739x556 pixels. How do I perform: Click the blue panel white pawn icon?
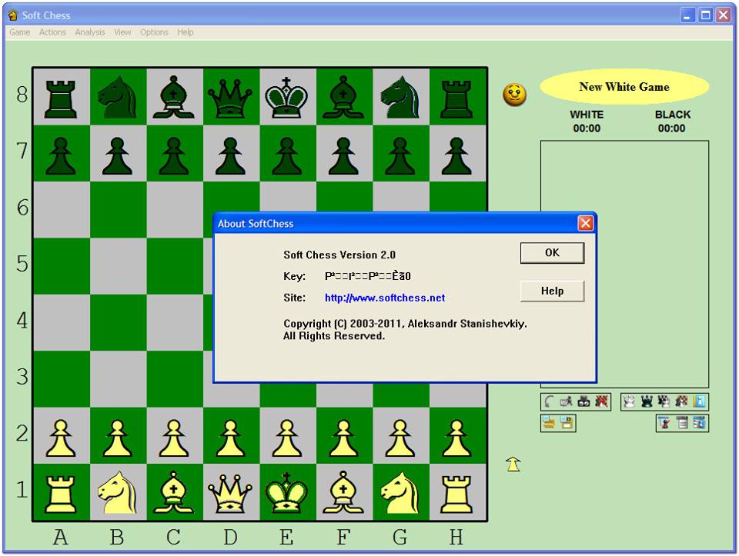click(x=700, y=401)
